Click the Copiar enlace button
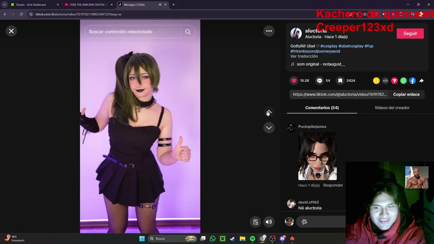The height and width of the screenshot is (244, 434). [406, 94]
